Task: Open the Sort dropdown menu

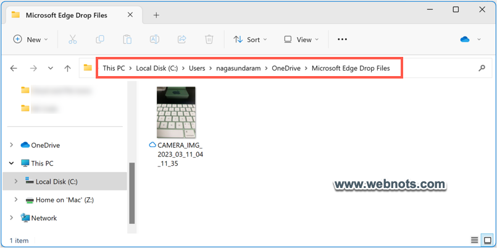Action: 251,40
